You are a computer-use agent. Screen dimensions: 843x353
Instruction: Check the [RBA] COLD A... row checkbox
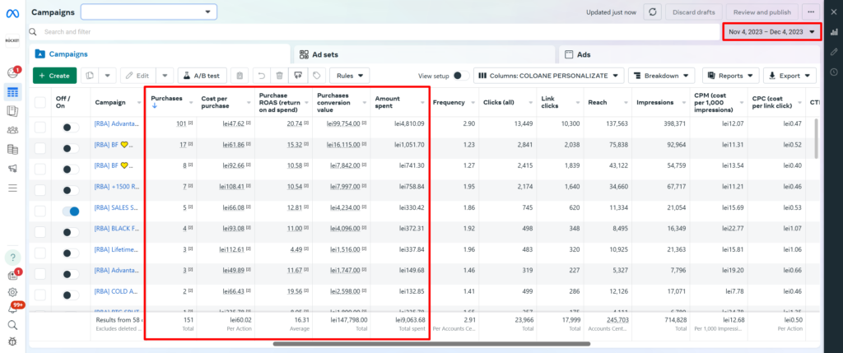(x=40, y=295)
